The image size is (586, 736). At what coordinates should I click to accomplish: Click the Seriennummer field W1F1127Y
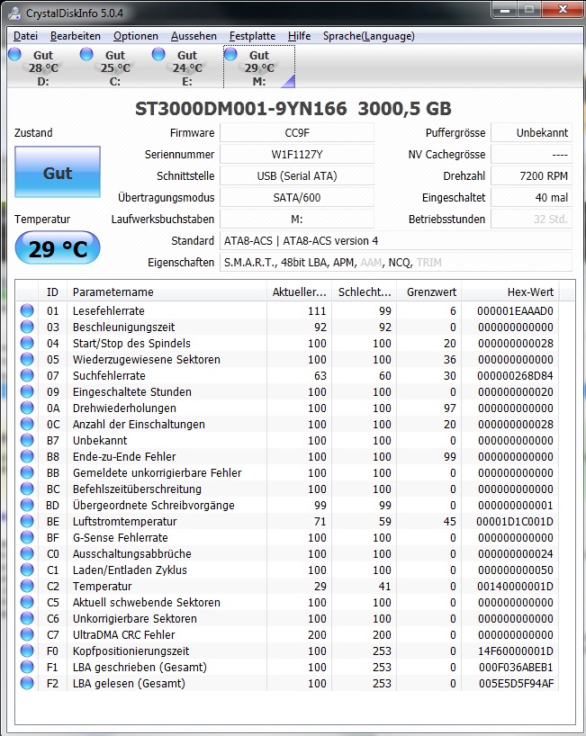click(x=297, y=155)
